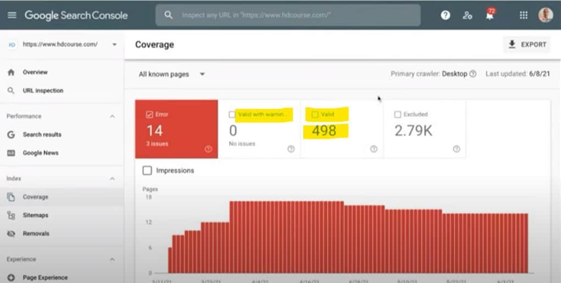The image size is (561, 283).
Task: Click the No issues text
Action: point(242,144)
